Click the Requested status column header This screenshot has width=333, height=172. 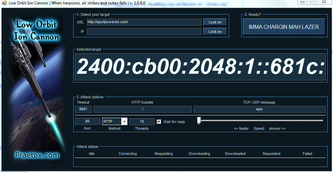coord(272,154)
